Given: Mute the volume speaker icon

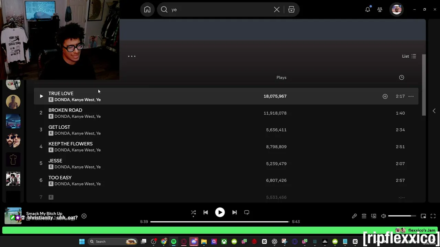Looking at the screenshot, I should pyautogui.click(x=384, y=216).
